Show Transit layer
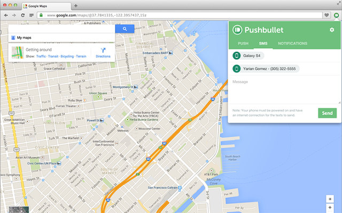 53,56
